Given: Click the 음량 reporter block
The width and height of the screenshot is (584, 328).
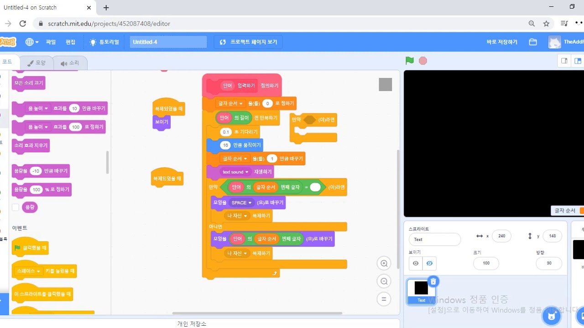Looking at the screenshot, I should click(30, 207).
